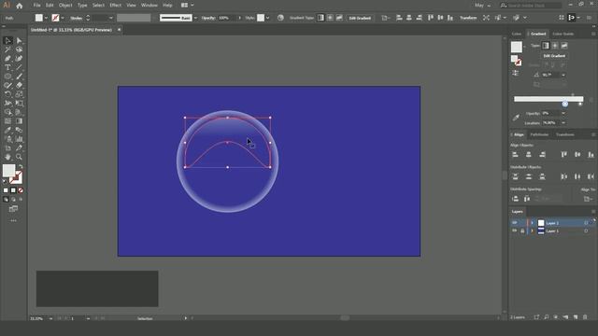This screenshot has width=598, height=336.
Task: Click Horizontal Distribute Left icon
Action: click(564, 176)
